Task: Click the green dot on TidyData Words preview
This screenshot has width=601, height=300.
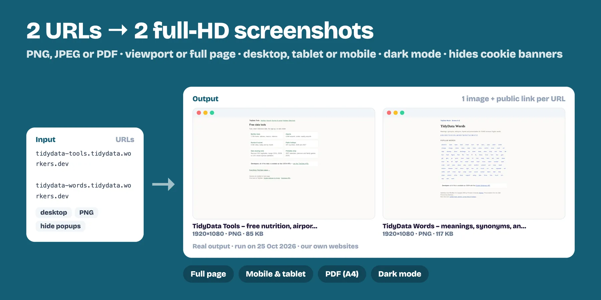Action: coord(402,113)
